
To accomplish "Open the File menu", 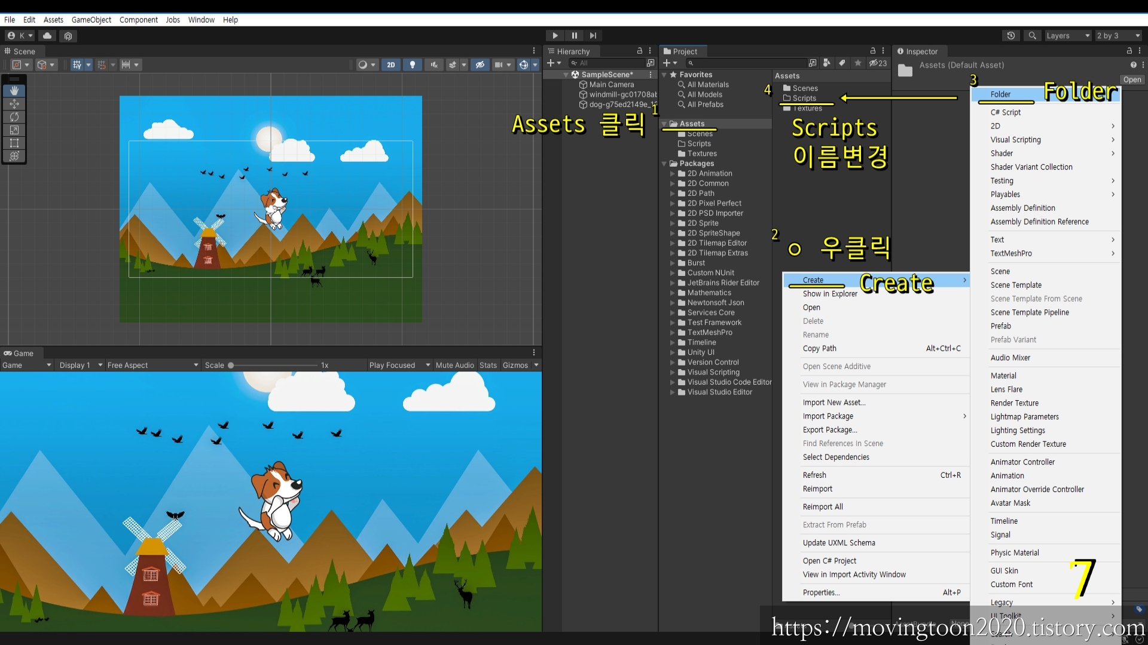I will click(10, 20).
